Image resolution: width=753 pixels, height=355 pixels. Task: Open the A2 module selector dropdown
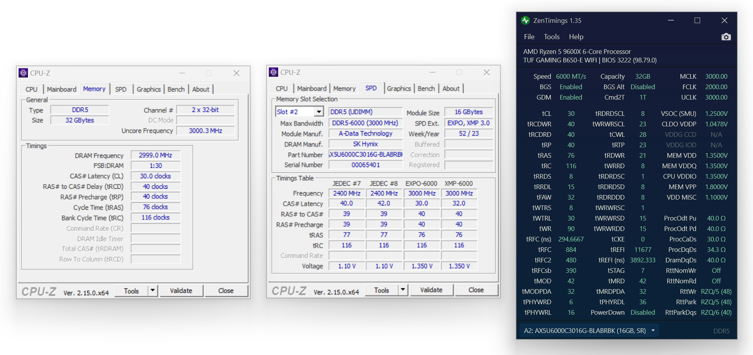coord(653,331)
